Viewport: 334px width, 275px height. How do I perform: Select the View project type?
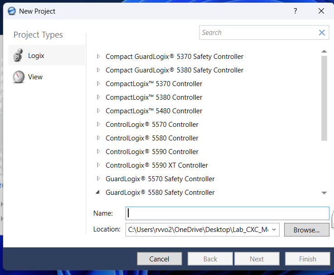click(x=47, y=77)
